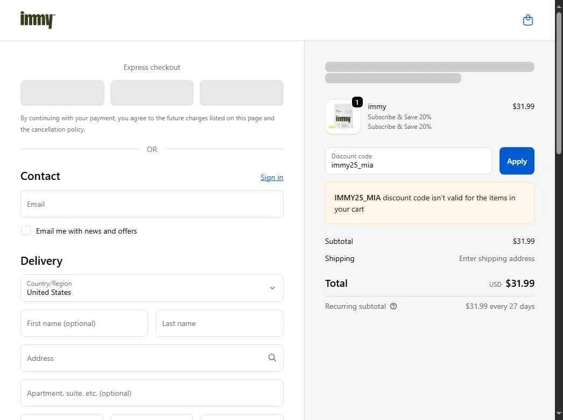Open the shopping bag cart icon
This screenshot has width=563, height=420.
[x=527, y=20]
